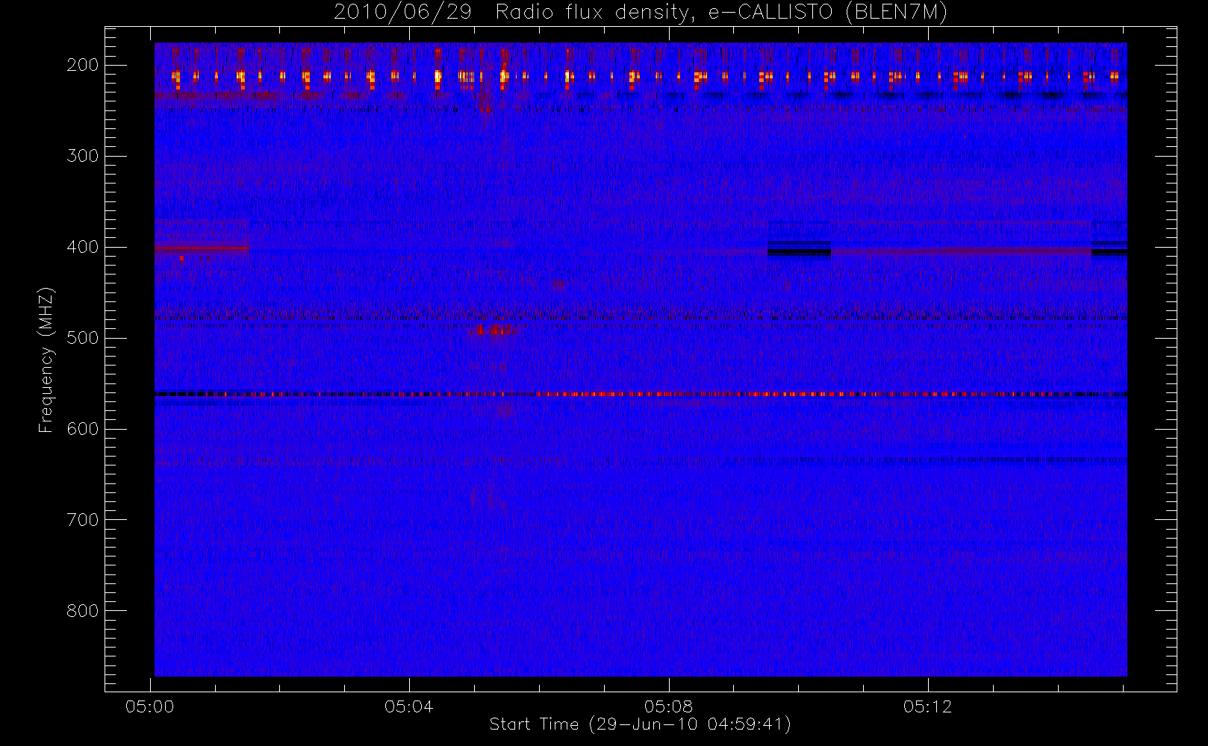
Task: Select the 400 frequency tick label
Action: 83,247
